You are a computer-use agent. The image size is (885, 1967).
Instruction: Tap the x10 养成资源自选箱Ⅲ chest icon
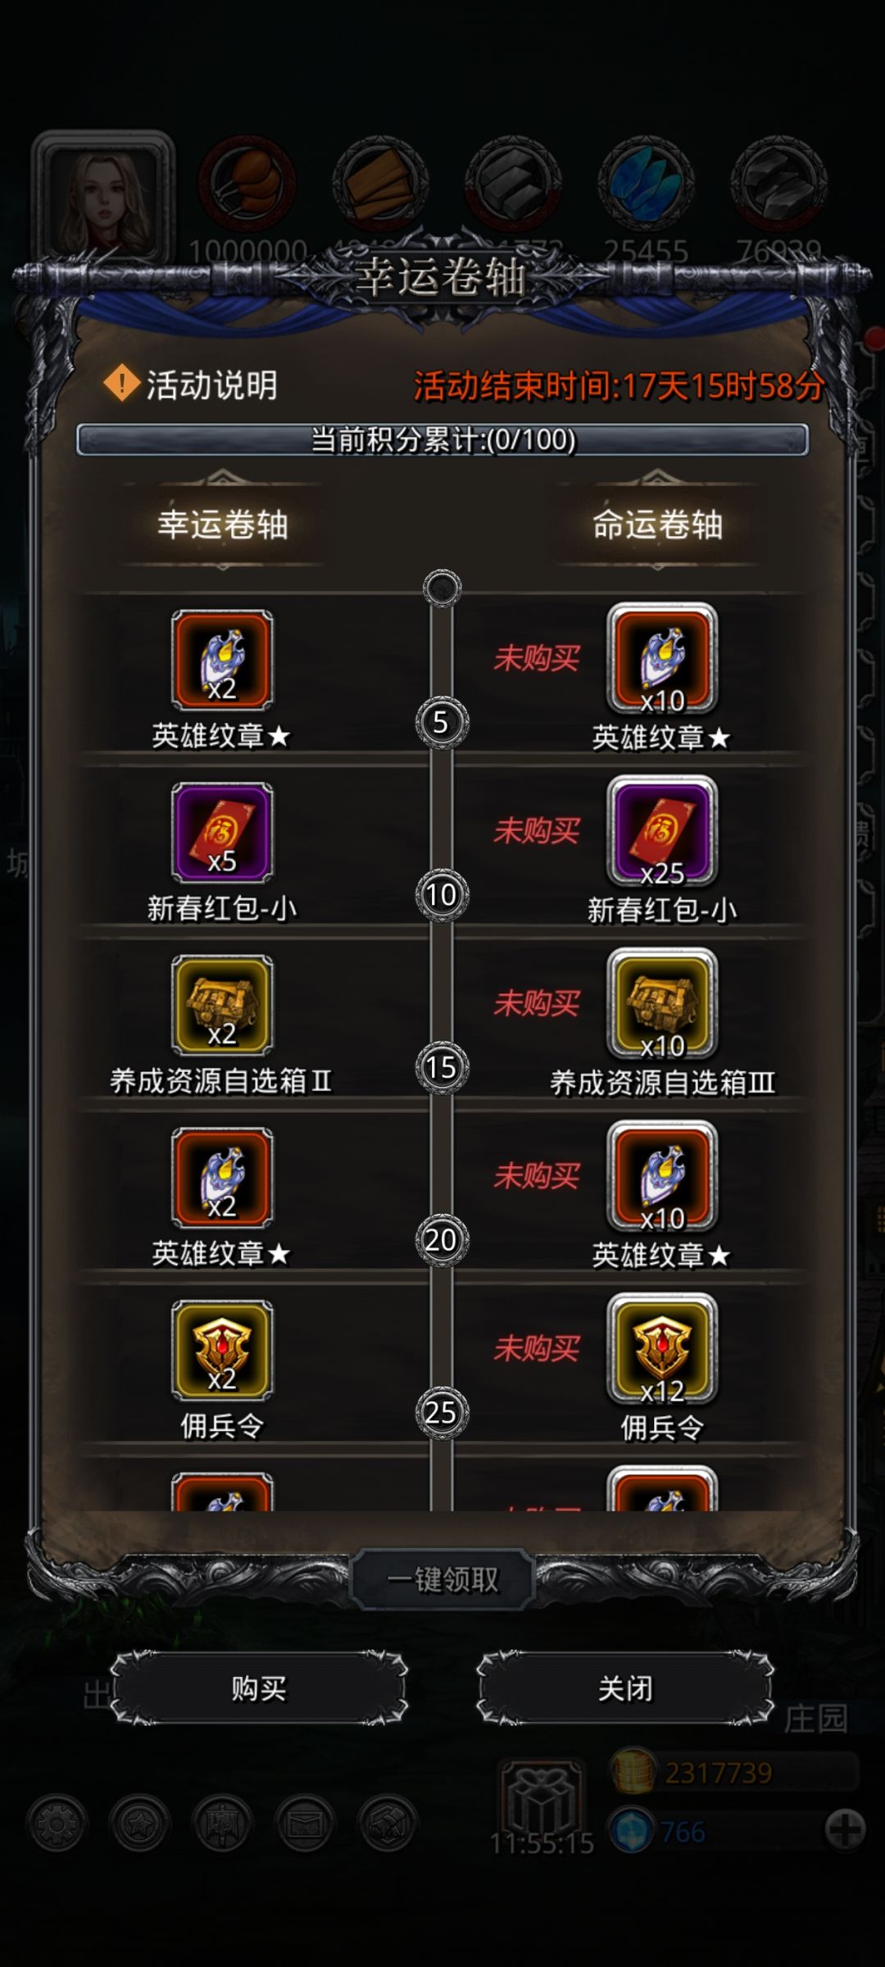tap(662, 1005)
